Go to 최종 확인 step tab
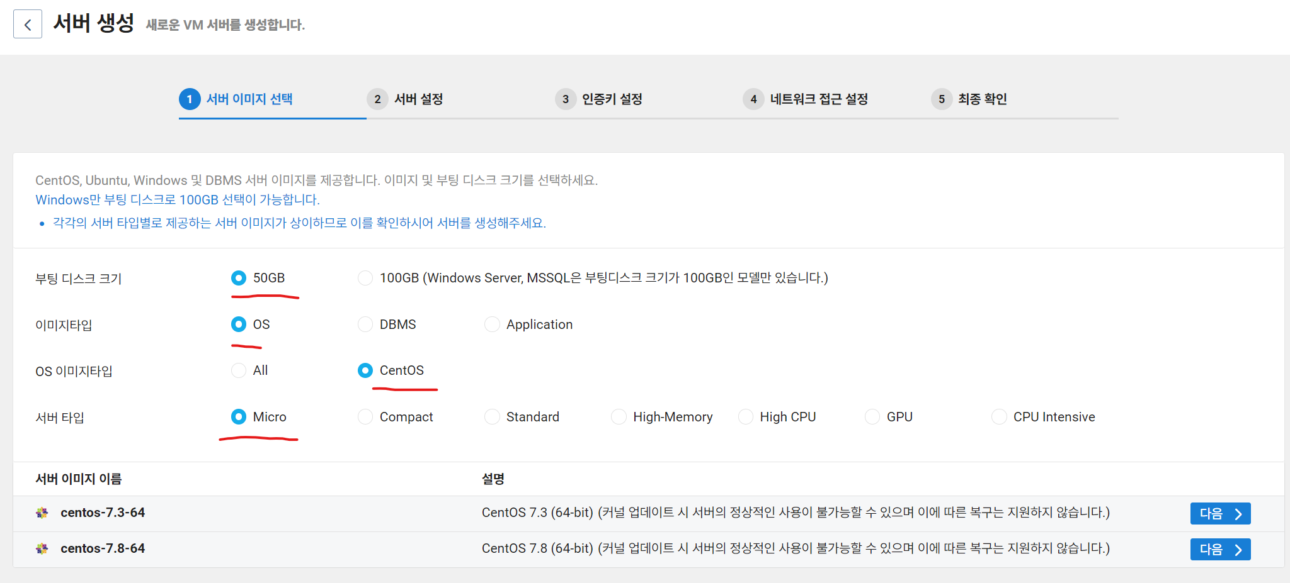Screen dimensions: 1290x583 coord(983,99)
